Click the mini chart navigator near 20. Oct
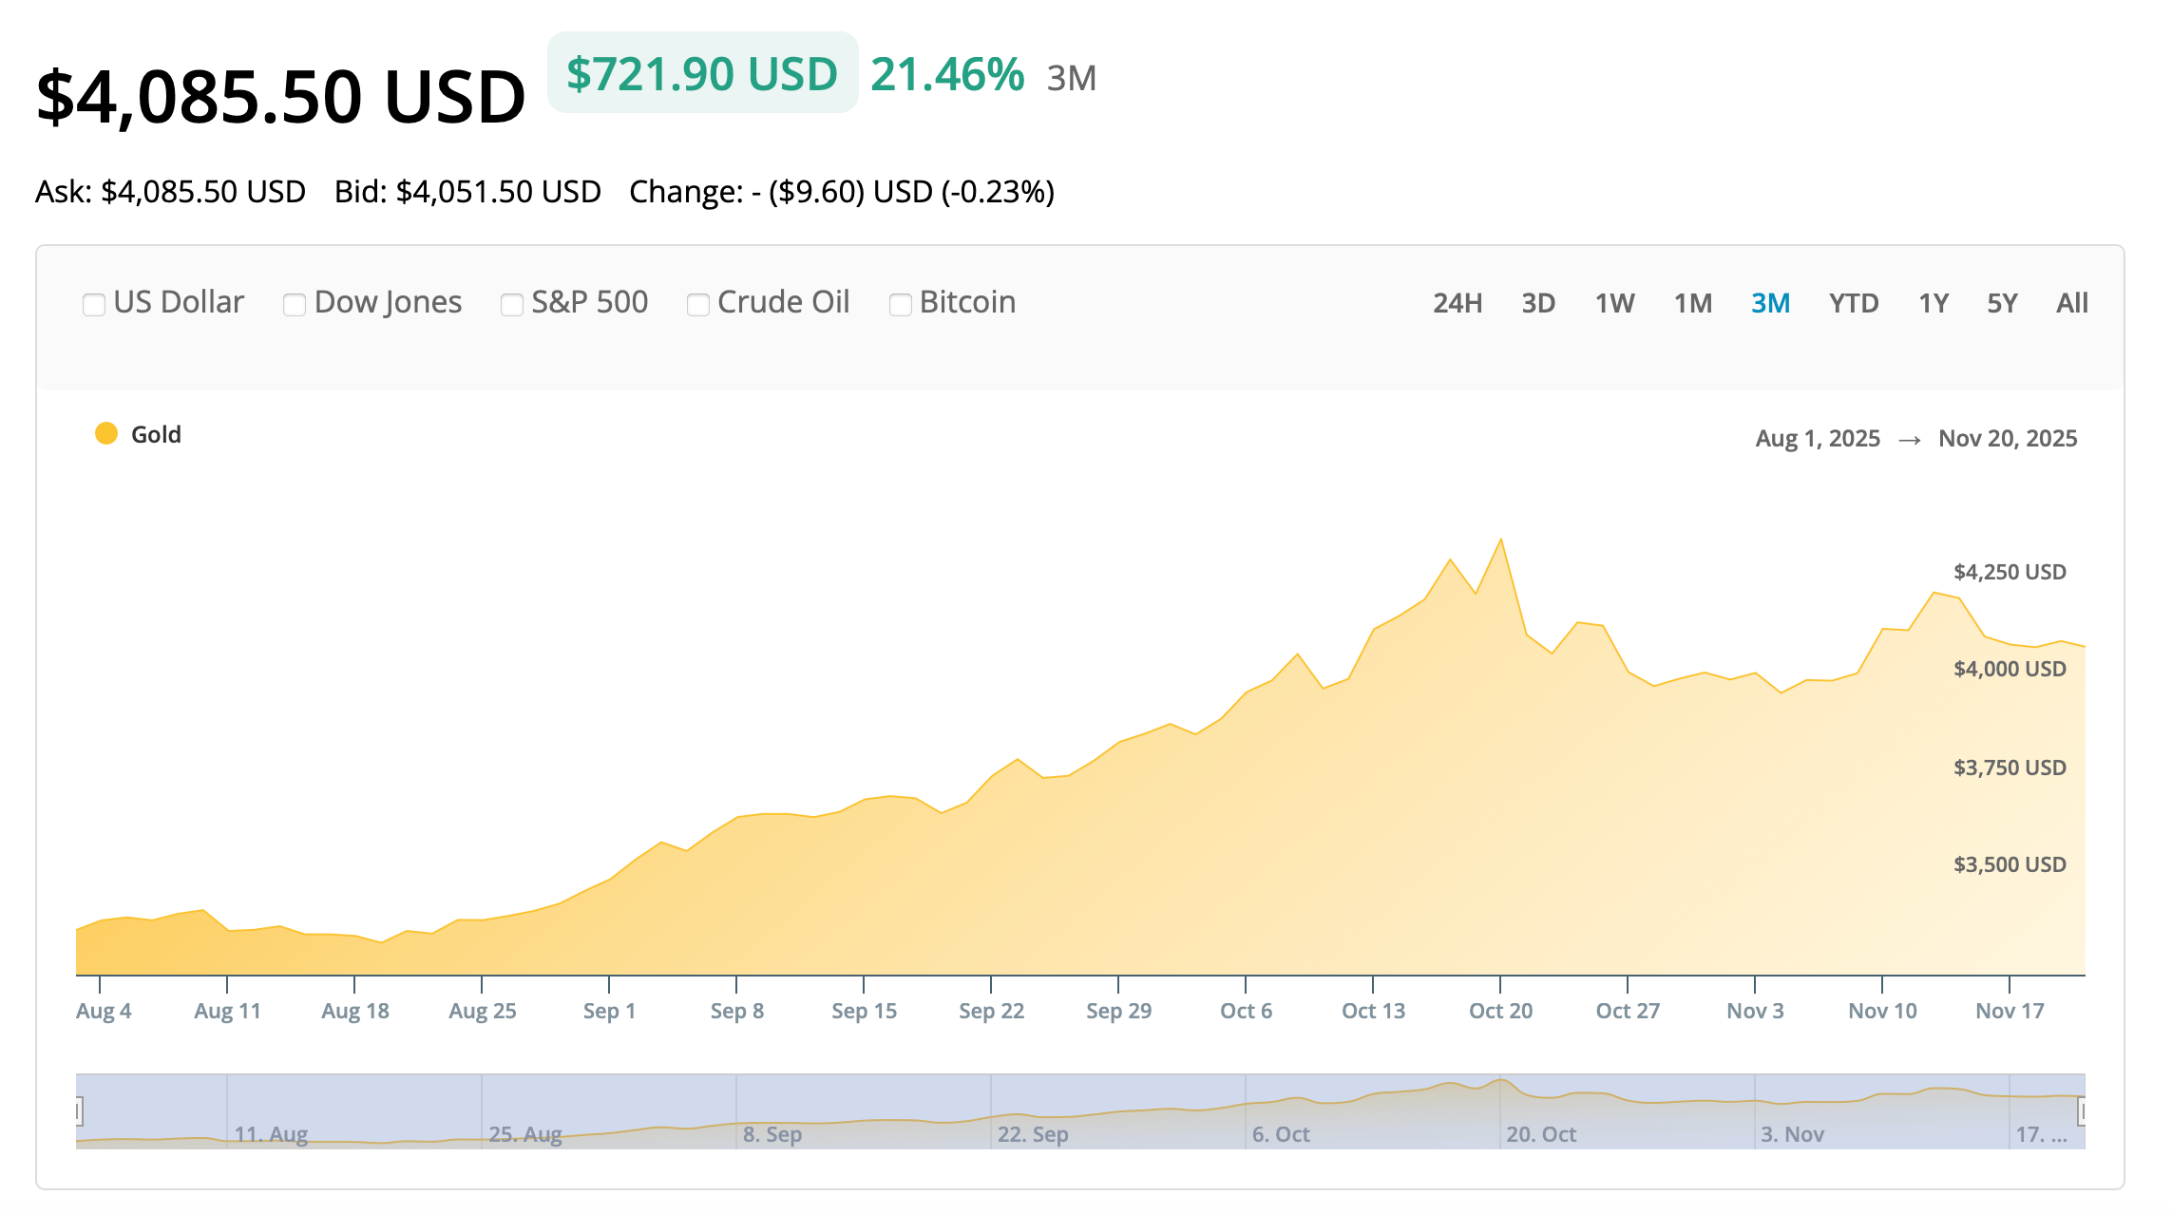This screenshot has width=2172, height=1214. 1539,1111
